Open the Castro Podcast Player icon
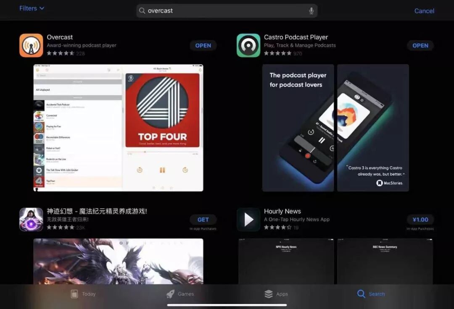Image resolution: width=454 pixels, height=309 pixels. coord(248,45)
